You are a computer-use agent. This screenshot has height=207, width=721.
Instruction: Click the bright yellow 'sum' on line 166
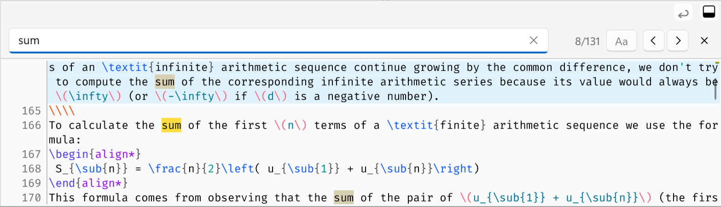click(171, 125)
